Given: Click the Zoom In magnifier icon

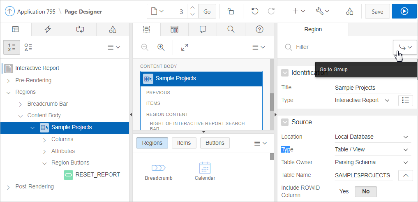Looking at the screenshot, I should pyautogui.click(x=161, y=47).
